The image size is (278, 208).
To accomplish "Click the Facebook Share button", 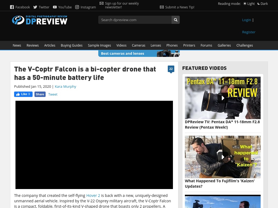I will [x=40, y=94].
